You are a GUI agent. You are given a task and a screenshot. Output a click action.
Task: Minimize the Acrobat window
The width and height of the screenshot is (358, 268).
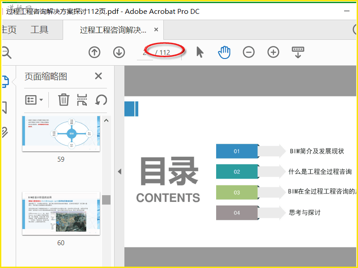(347, 11)
